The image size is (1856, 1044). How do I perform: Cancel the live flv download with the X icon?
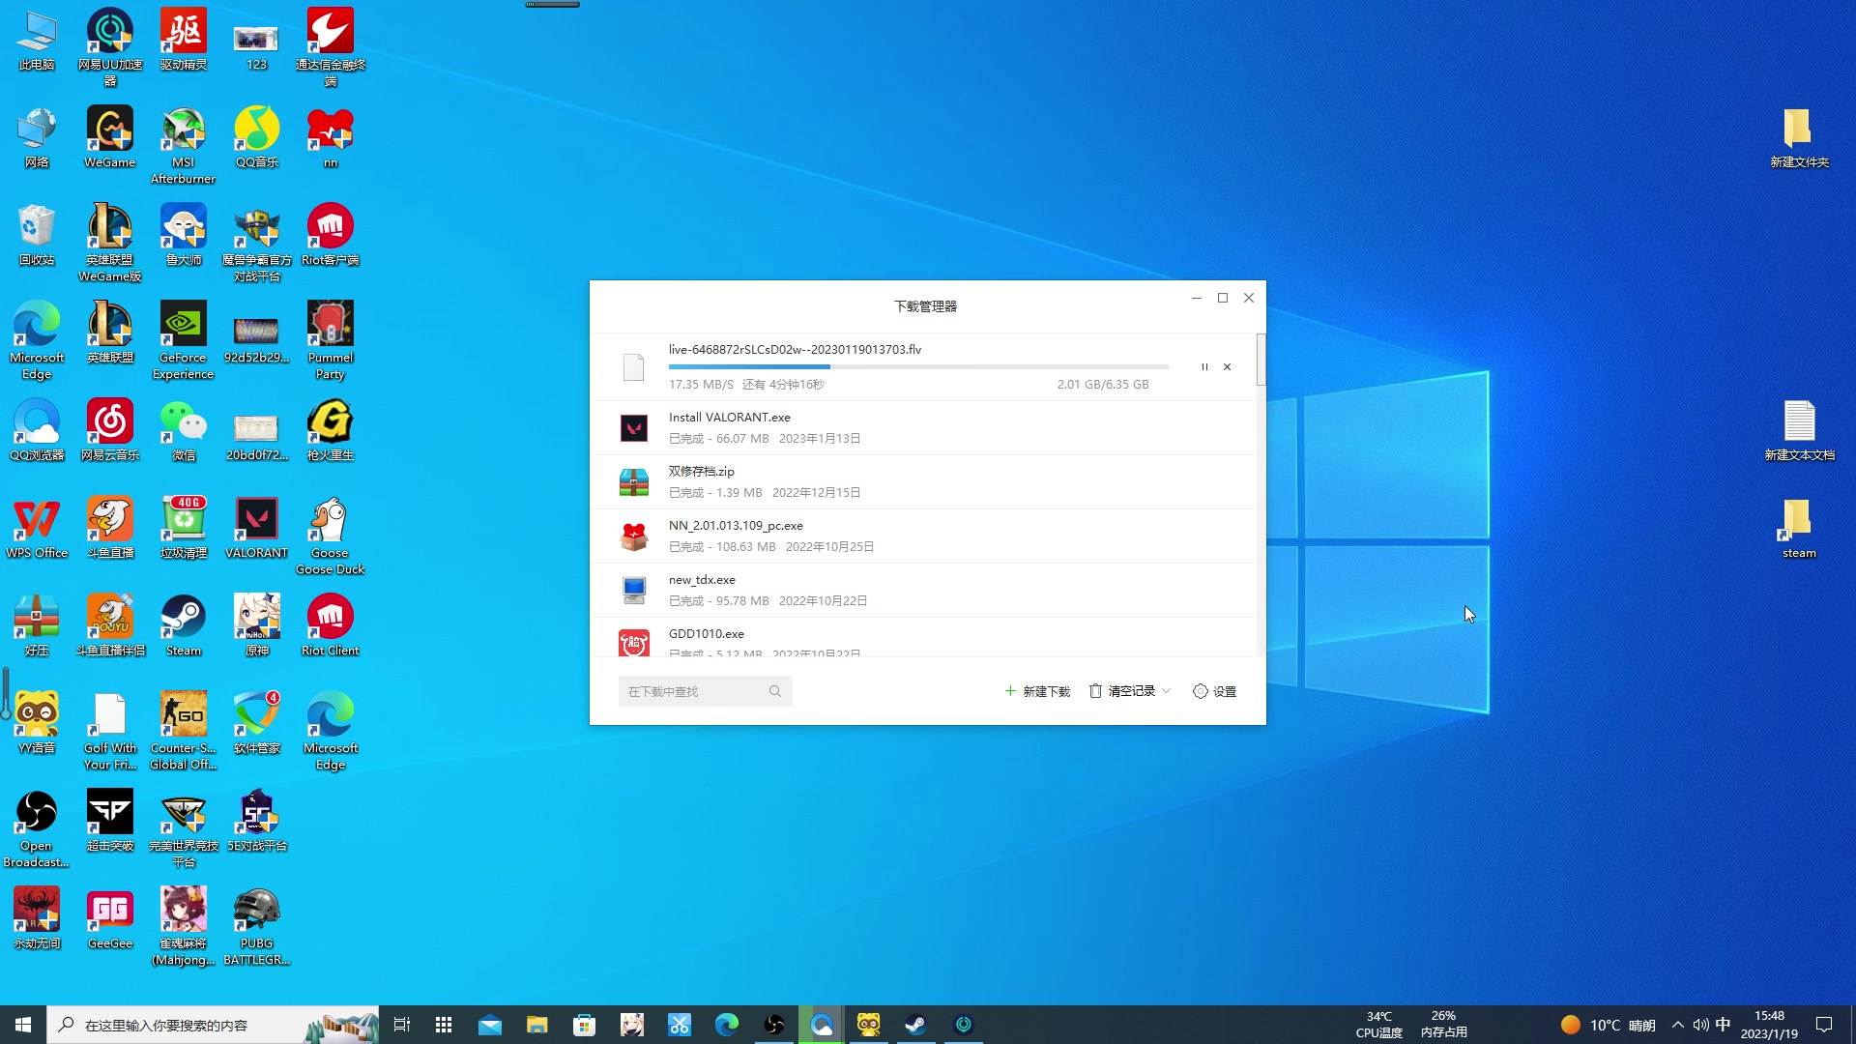[1227, 367]
